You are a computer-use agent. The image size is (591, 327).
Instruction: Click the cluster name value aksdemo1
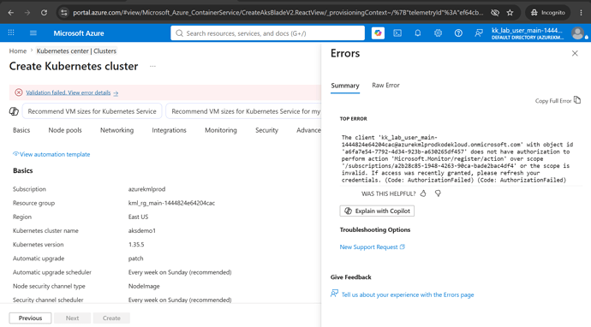click(x=141, y=230)
